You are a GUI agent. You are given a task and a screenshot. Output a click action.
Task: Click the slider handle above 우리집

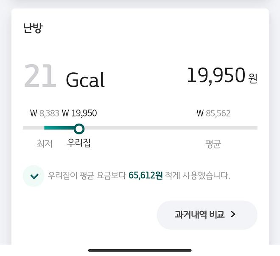[79, 128]
